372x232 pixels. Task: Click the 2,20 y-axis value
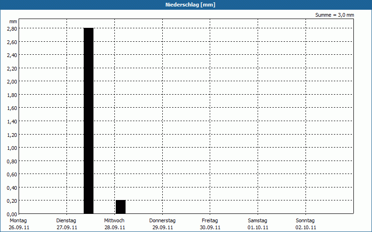[x=12, y=69]
